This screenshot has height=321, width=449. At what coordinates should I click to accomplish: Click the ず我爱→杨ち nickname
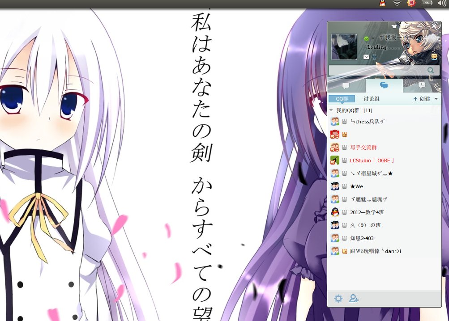click(397, 38)
